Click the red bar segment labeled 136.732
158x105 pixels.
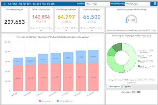(43, 78)
